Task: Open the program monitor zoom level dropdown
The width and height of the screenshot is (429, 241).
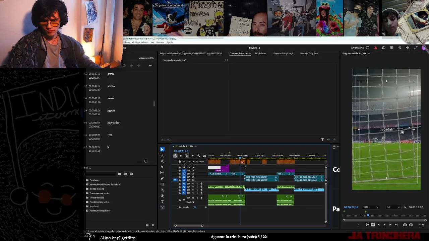Action: (x=371, y=207)
